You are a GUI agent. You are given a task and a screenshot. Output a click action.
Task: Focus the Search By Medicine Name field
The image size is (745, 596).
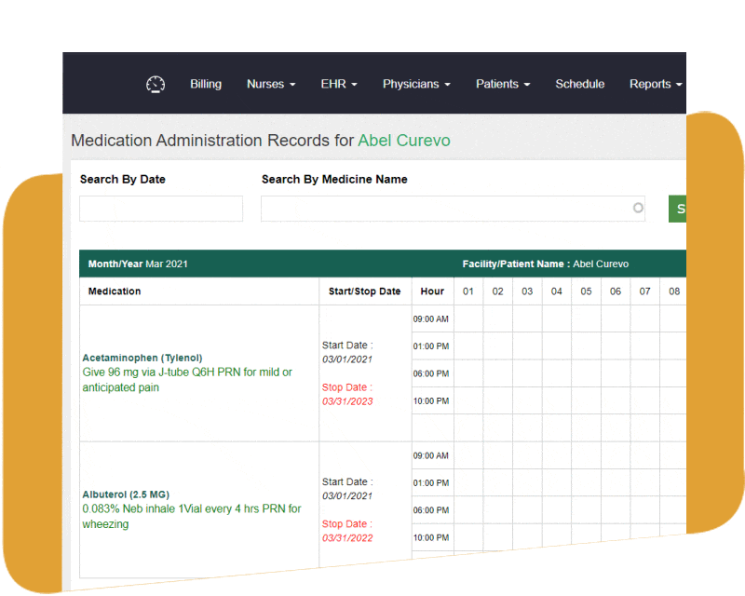click(445, 209)
